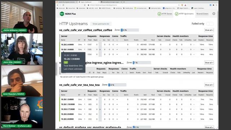Click the 332 KiB sent value for 10.28.1.5:8080
The width and height of the screenshot is (231, 130).
coord(143,99)
